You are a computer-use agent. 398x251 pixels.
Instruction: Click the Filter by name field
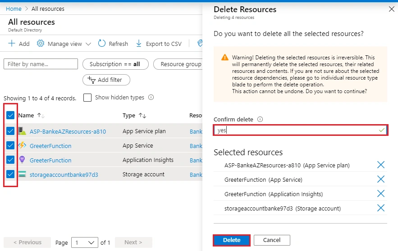41,64
